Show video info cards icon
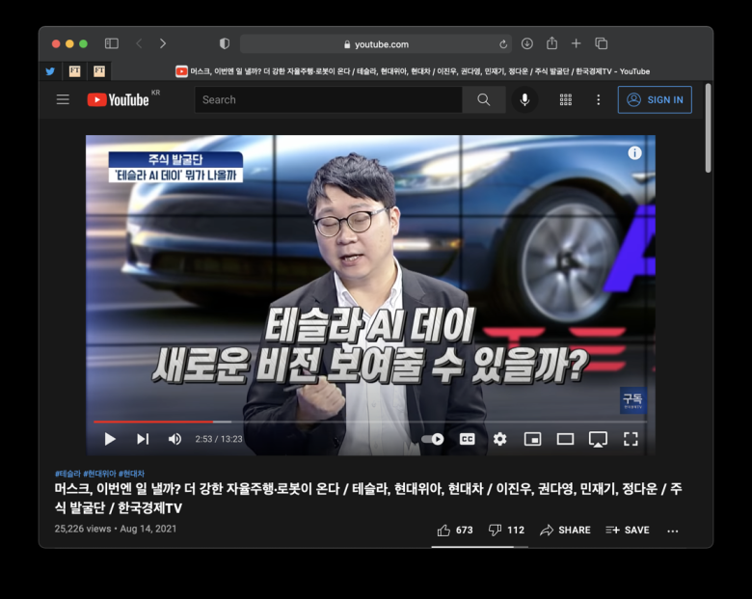 [634, 153]
